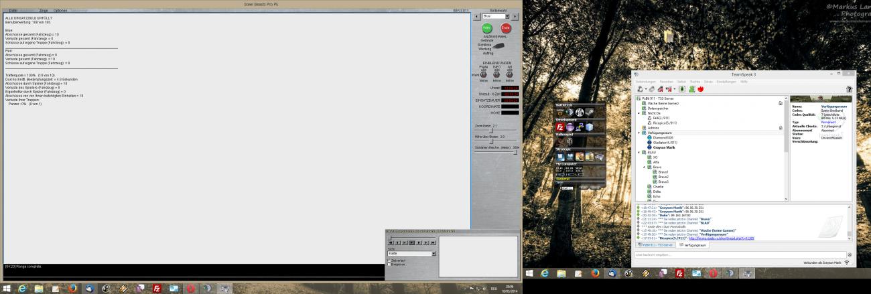Click the red flame icon in TeamSpeak toolbar
The height and width of the screenshot is (294, 871).
[700, 88]
